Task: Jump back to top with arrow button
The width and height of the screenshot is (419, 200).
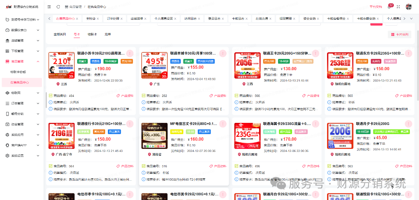Action: (392, 187)
